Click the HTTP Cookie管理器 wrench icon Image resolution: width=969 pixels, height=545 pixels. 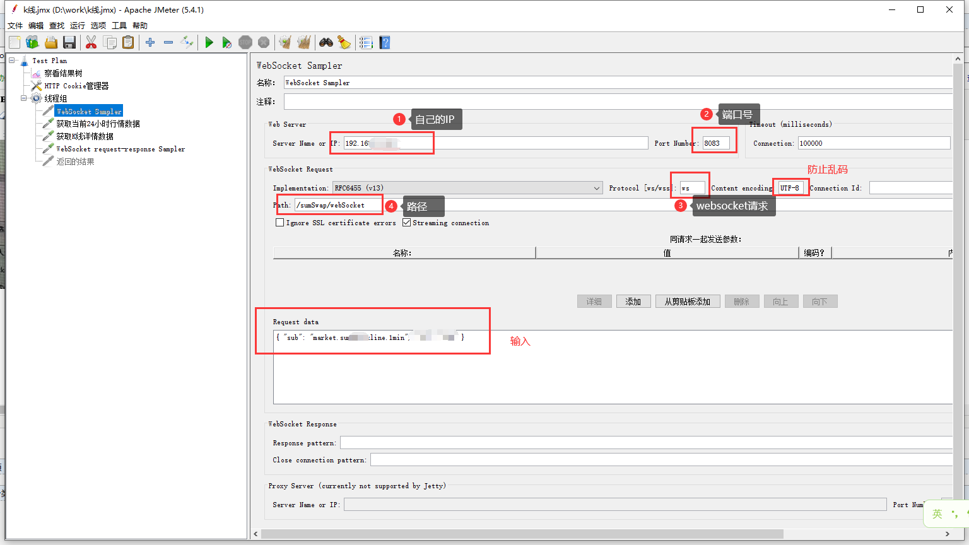point(37,86)
